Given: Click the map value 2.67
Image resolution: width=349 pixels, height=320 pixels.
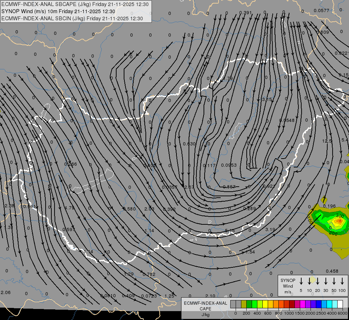Looking at the screenshot, I should click(189, 187).
